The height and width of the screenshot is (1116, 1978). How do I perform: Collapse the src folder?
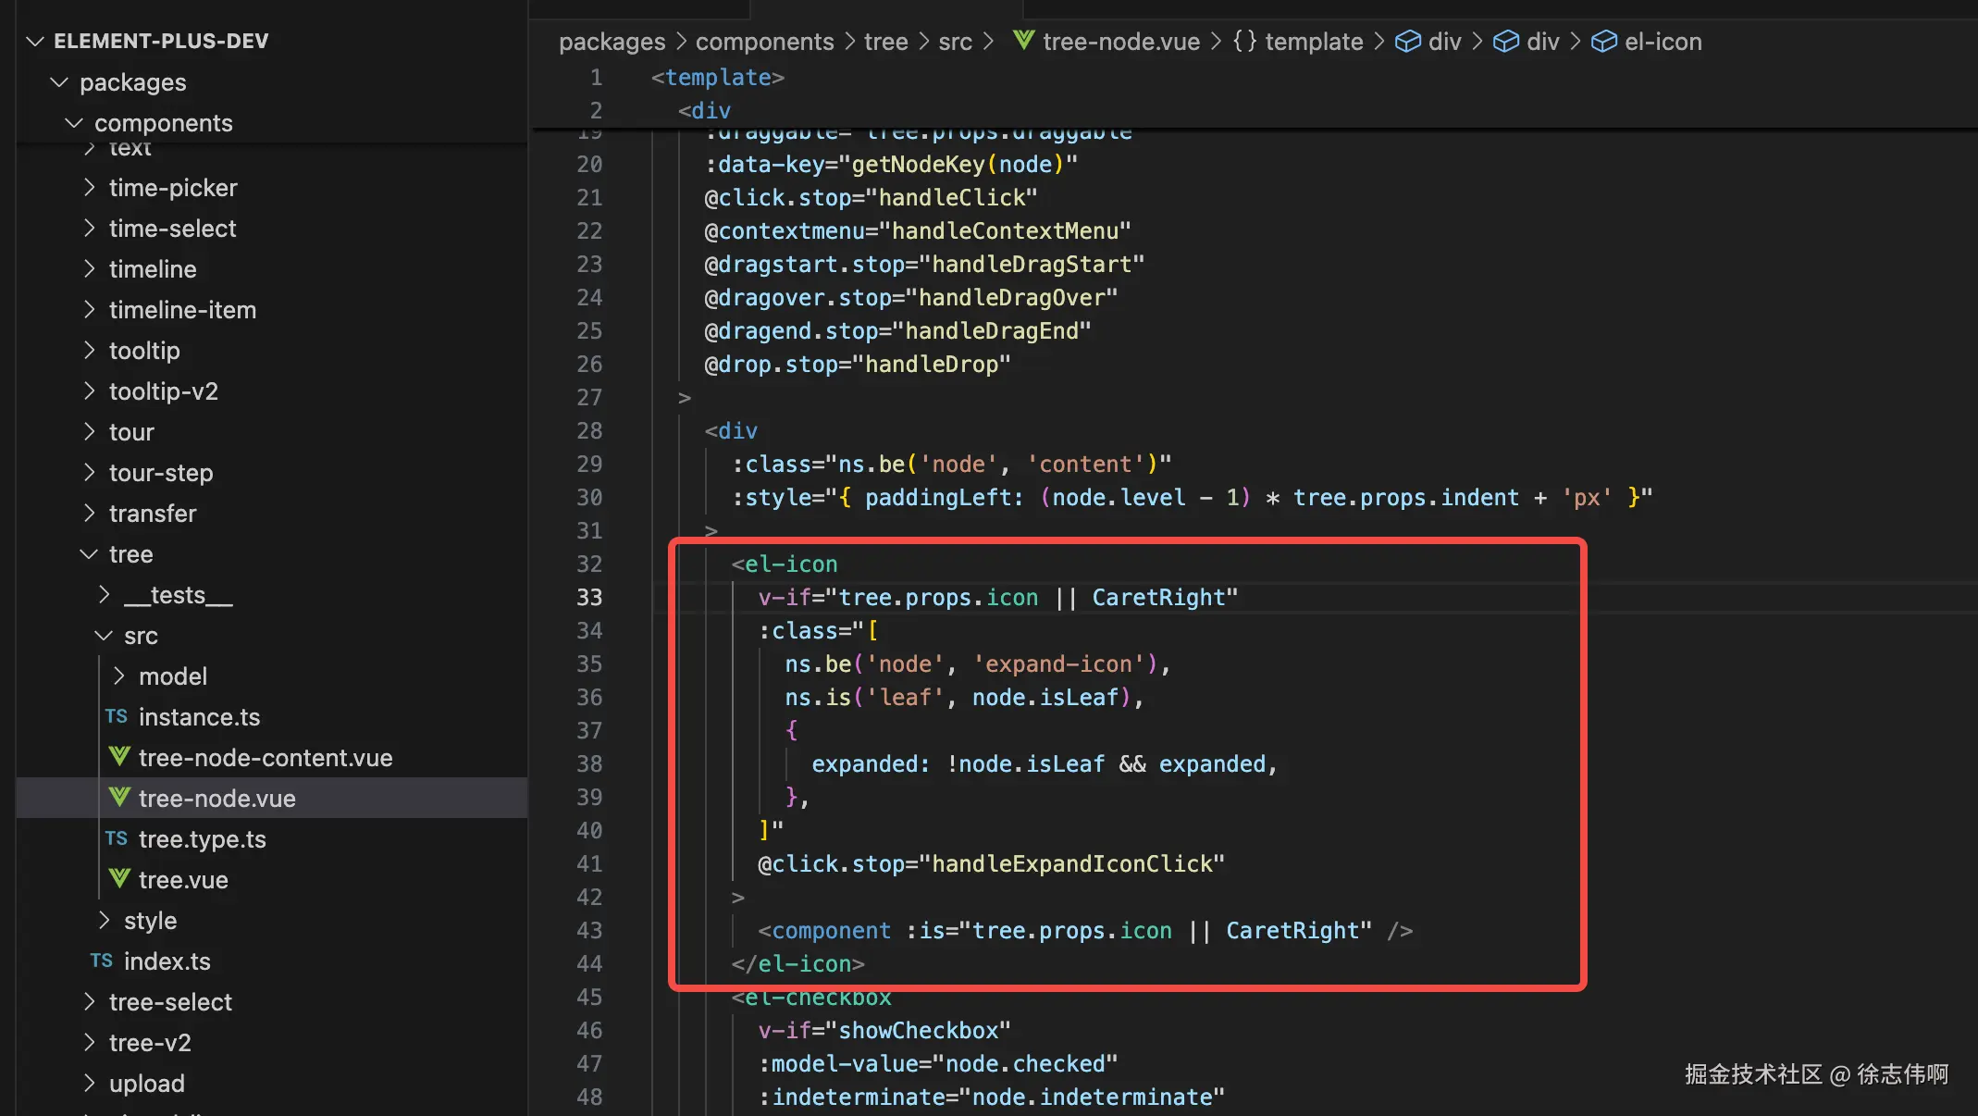pos(105,636)
